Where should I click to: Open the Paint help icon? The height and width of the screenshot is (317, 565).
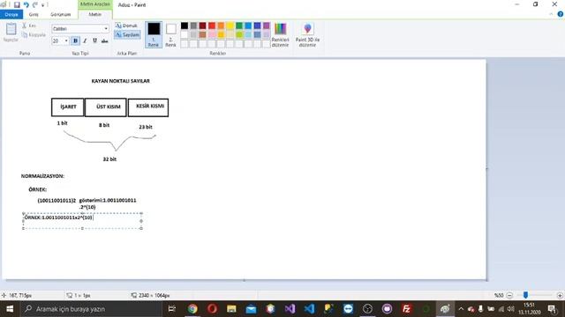(561, 14)
